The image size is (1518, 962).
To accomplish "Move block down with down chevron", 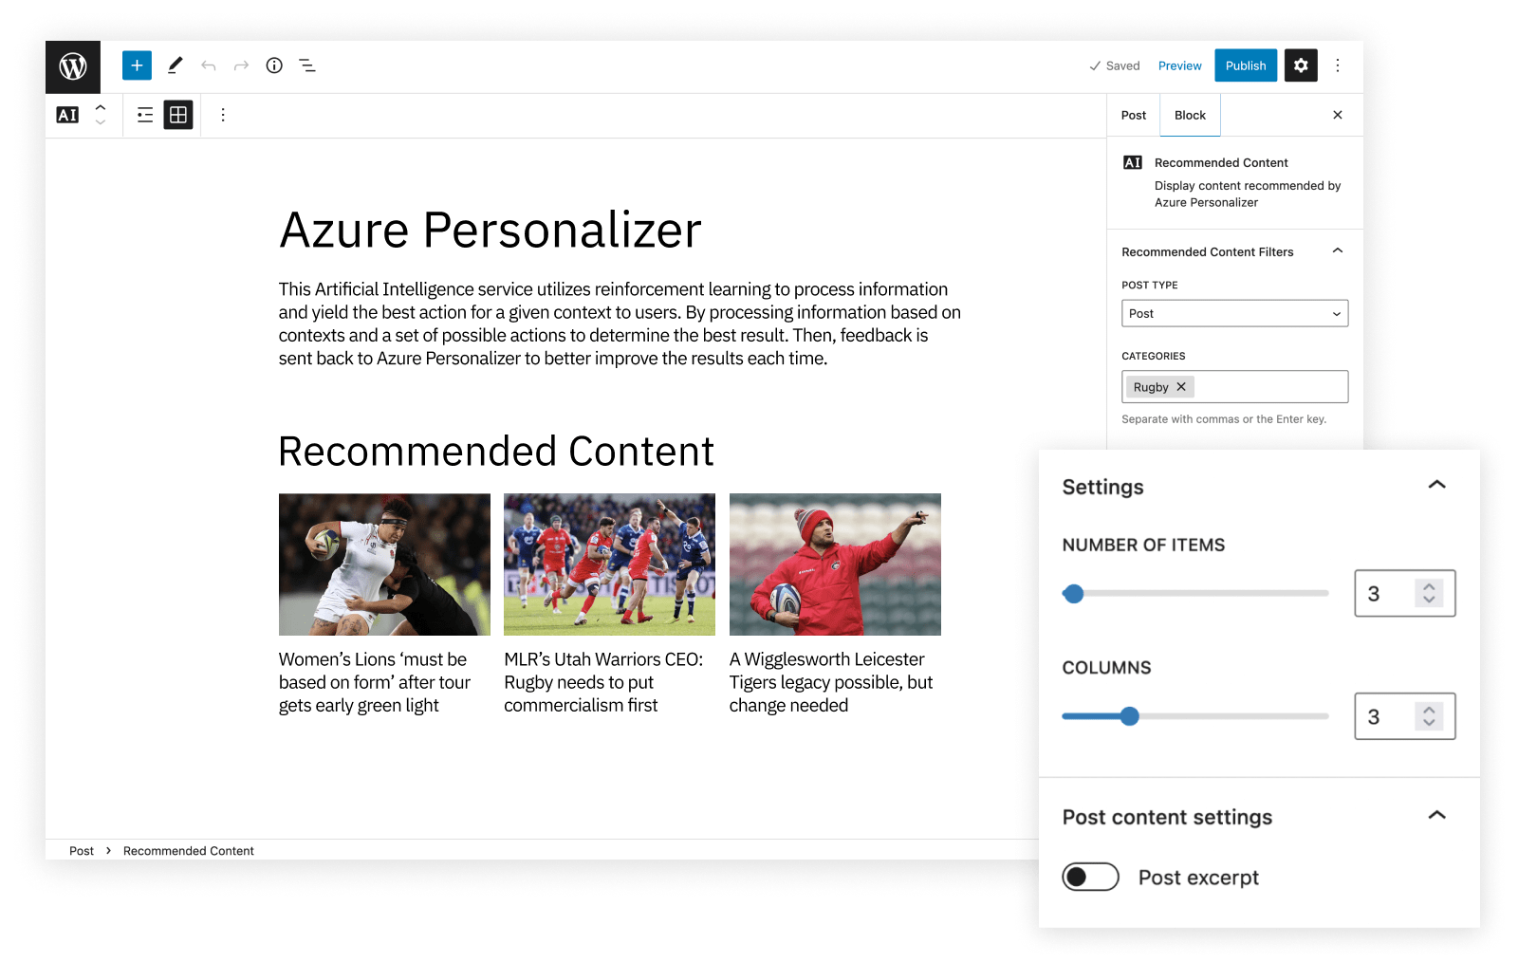I will (x=101, y=122).
